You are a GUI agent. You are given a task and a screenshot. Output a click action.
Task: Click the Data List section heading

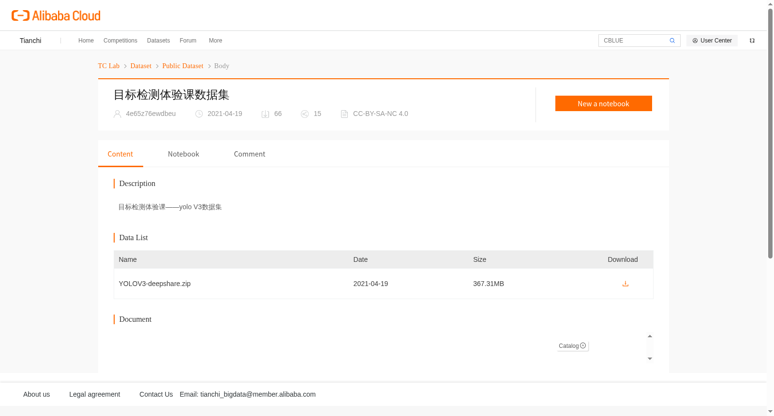click(x=134, y=238)
